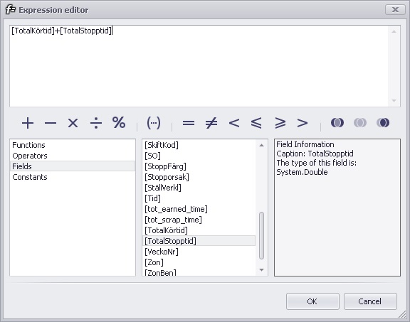Image resolution: width=410 pixels, height=322 pixels.
Task: Insert the divide operator
Action: pyautogui.click(x=96, y=123)
